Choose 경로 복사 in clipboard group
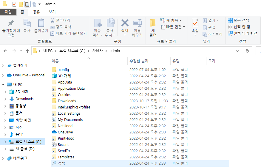This screenshot has height=167, width=261. point(61,27)
